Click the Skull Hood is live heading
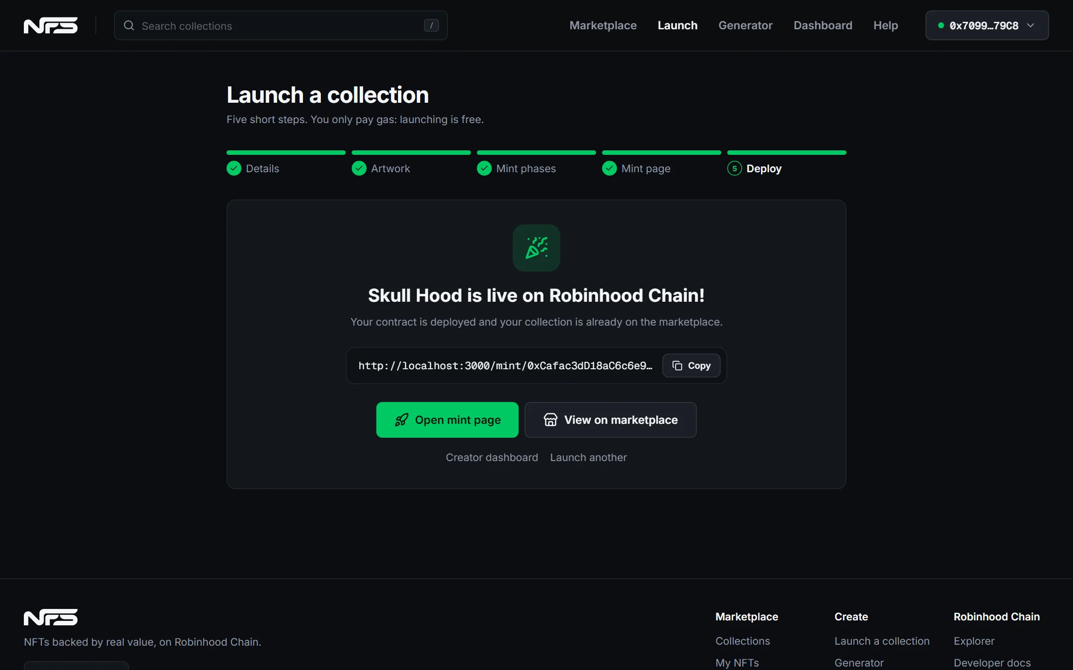This screenshot has height=670, width=1073. click(x=536, y=295)
